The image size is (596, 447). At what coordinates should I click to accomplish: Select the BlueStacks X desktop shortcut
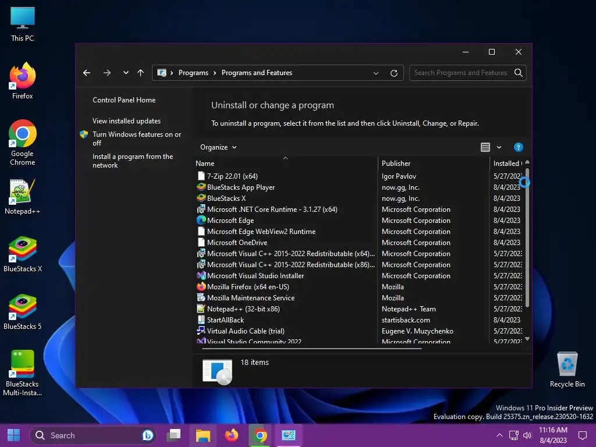point(23,254)
